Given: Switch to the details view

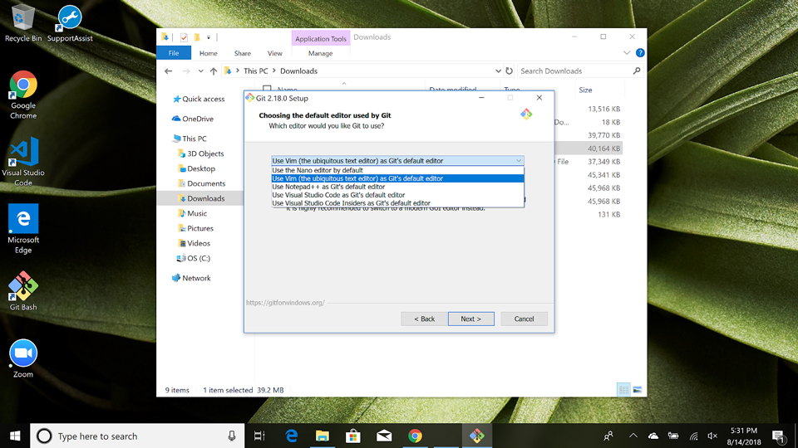Looking at the screenshot, I should (x=623, y=390).
